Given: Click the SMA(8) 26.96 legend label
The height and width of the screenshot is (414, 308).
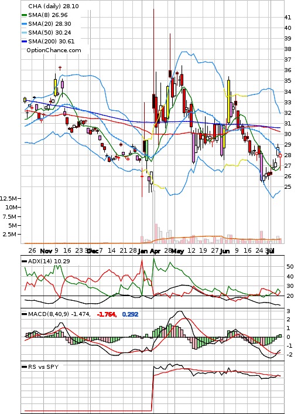Looking at the screenshot, I should [48, 15].
